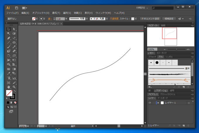
Task: Select the Column Graph tool
Action: coord(14,78)
